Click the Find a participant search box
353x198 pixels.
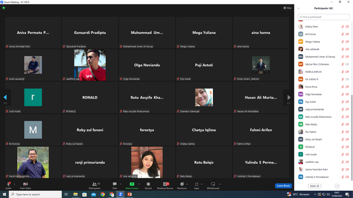click(x=324, y=17)
